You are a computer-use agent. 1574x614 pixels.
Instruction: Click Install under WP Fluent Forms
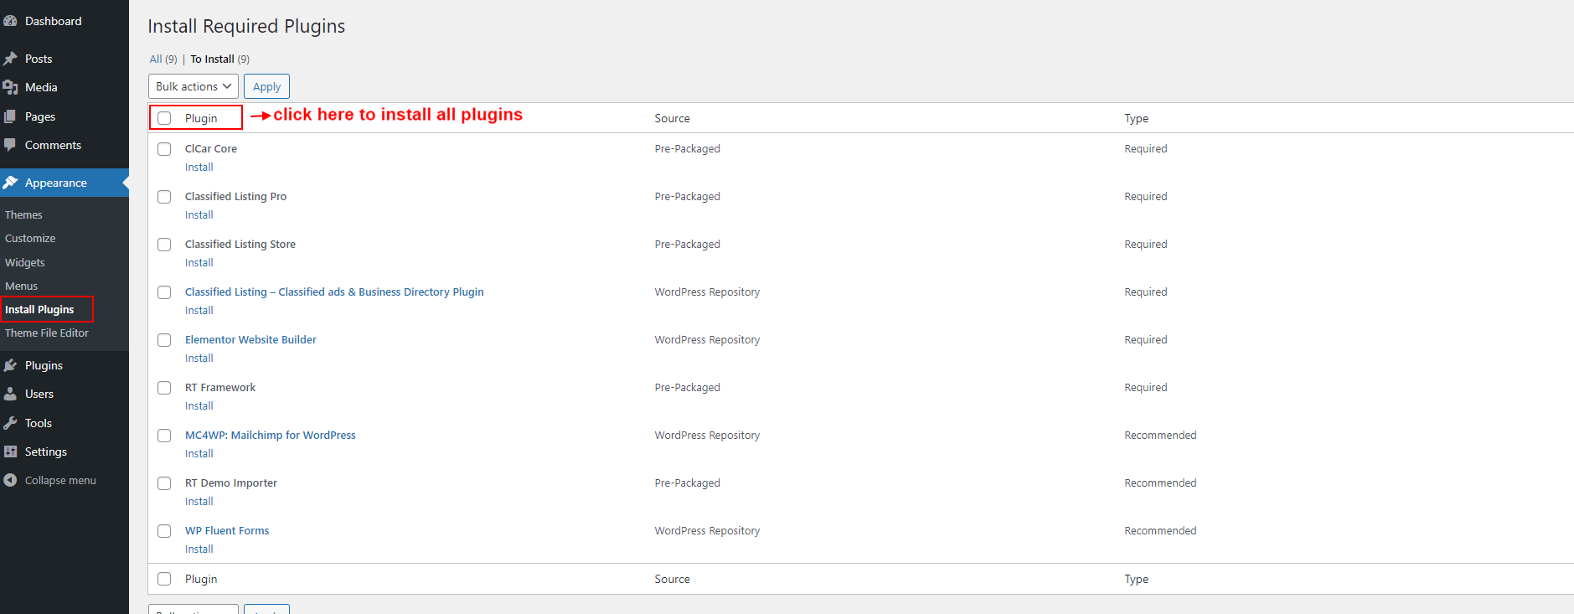tap(199, 550)
